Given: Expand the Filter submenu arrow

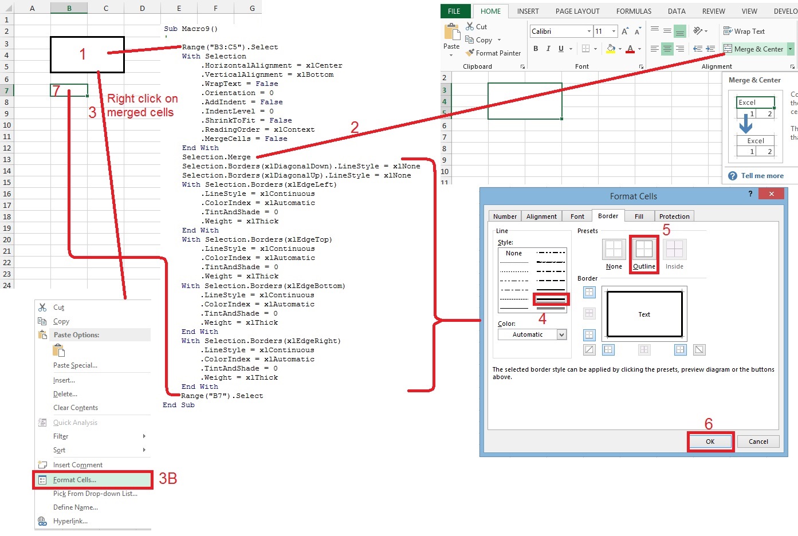Looking at the screenshot, I should (x=144, y=436).
